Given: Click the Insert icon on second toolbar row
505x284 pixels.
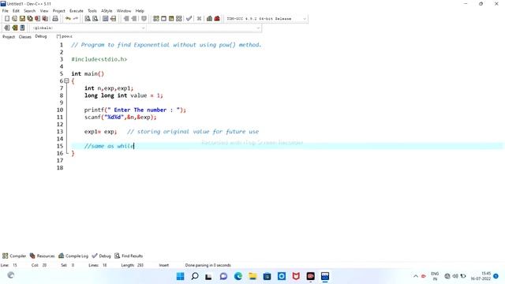Looking at the screenshot, I should click(x=7, y=28).
